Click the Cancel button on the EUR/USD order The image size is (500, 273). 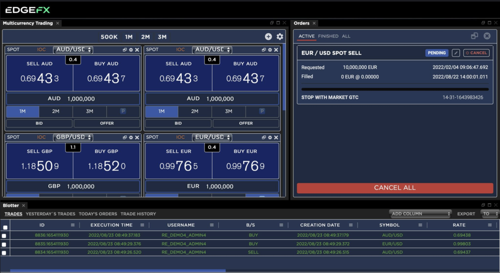(x=476, y=53)
